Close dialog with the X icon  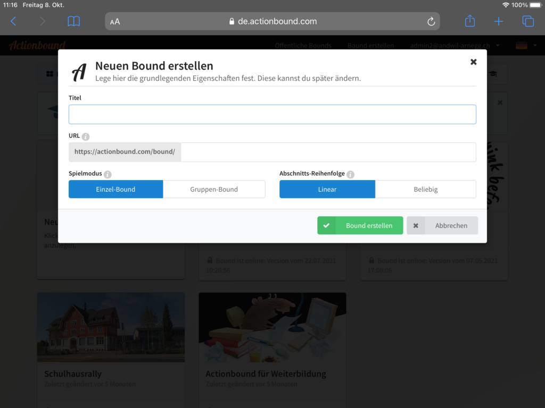coord(473,62)
